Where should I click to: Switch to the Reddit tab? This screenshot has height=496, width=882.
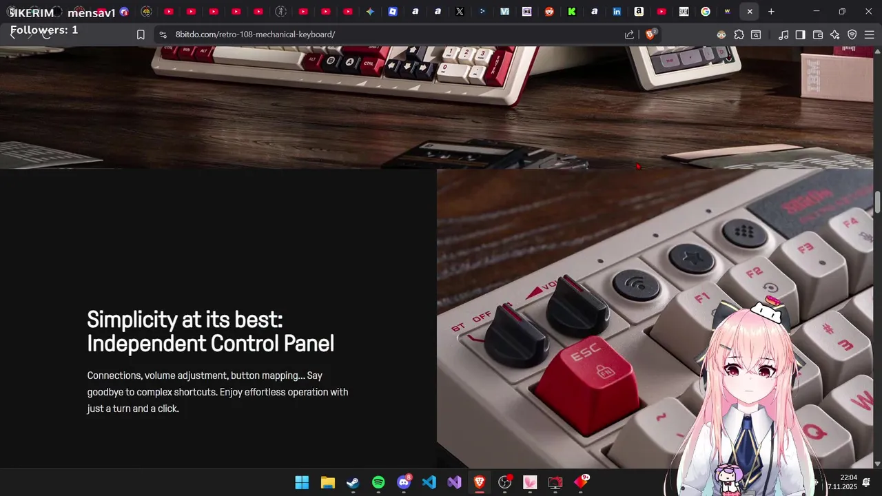549,12
